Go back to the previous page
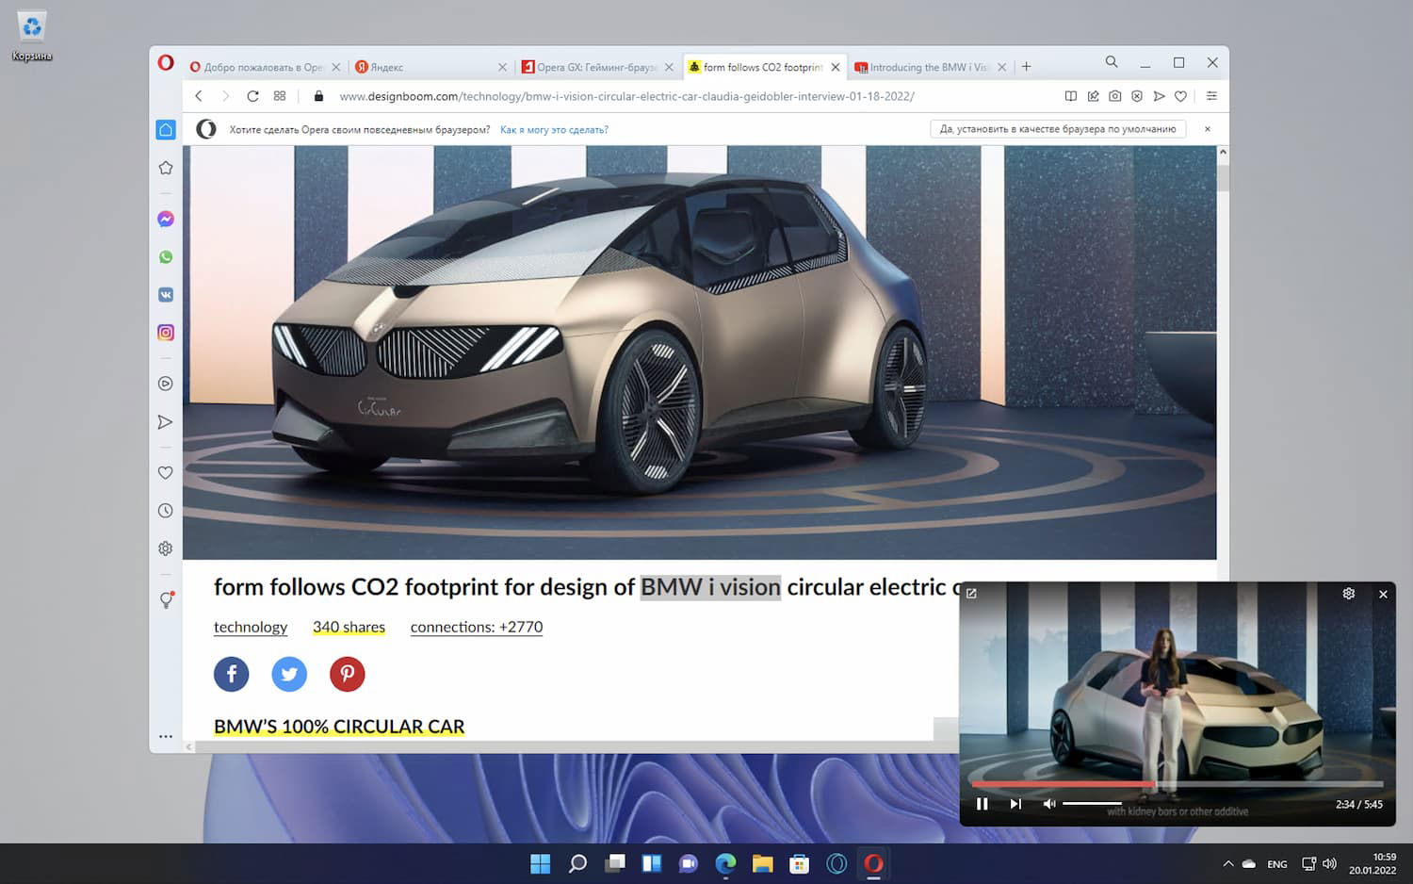Screen dimensions: 1413x884 (x=199, y=96)
